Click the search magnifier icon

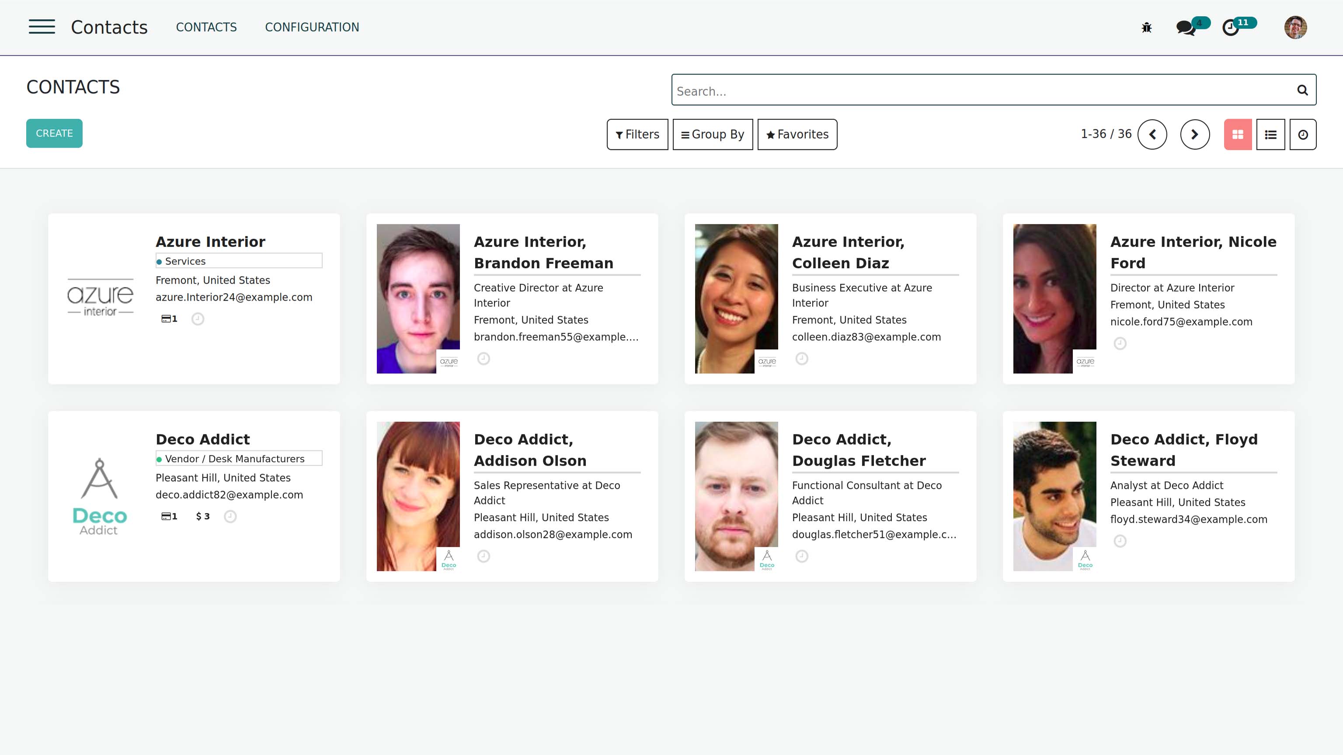coord(1302,91)
